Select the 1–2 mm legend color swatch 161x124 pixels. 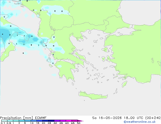click(x=16, y=121)
